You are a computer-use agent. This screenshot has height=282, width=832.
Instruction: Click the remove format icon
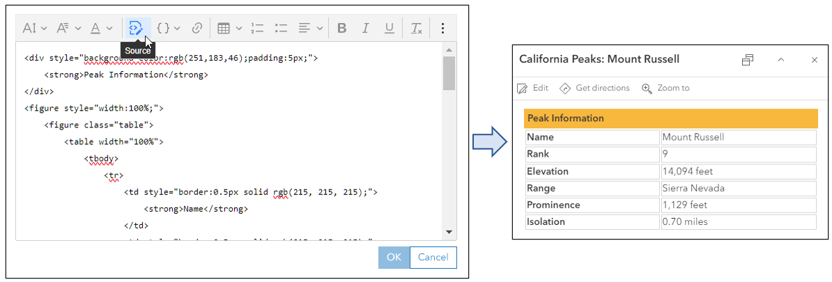[x=416, y=29]
